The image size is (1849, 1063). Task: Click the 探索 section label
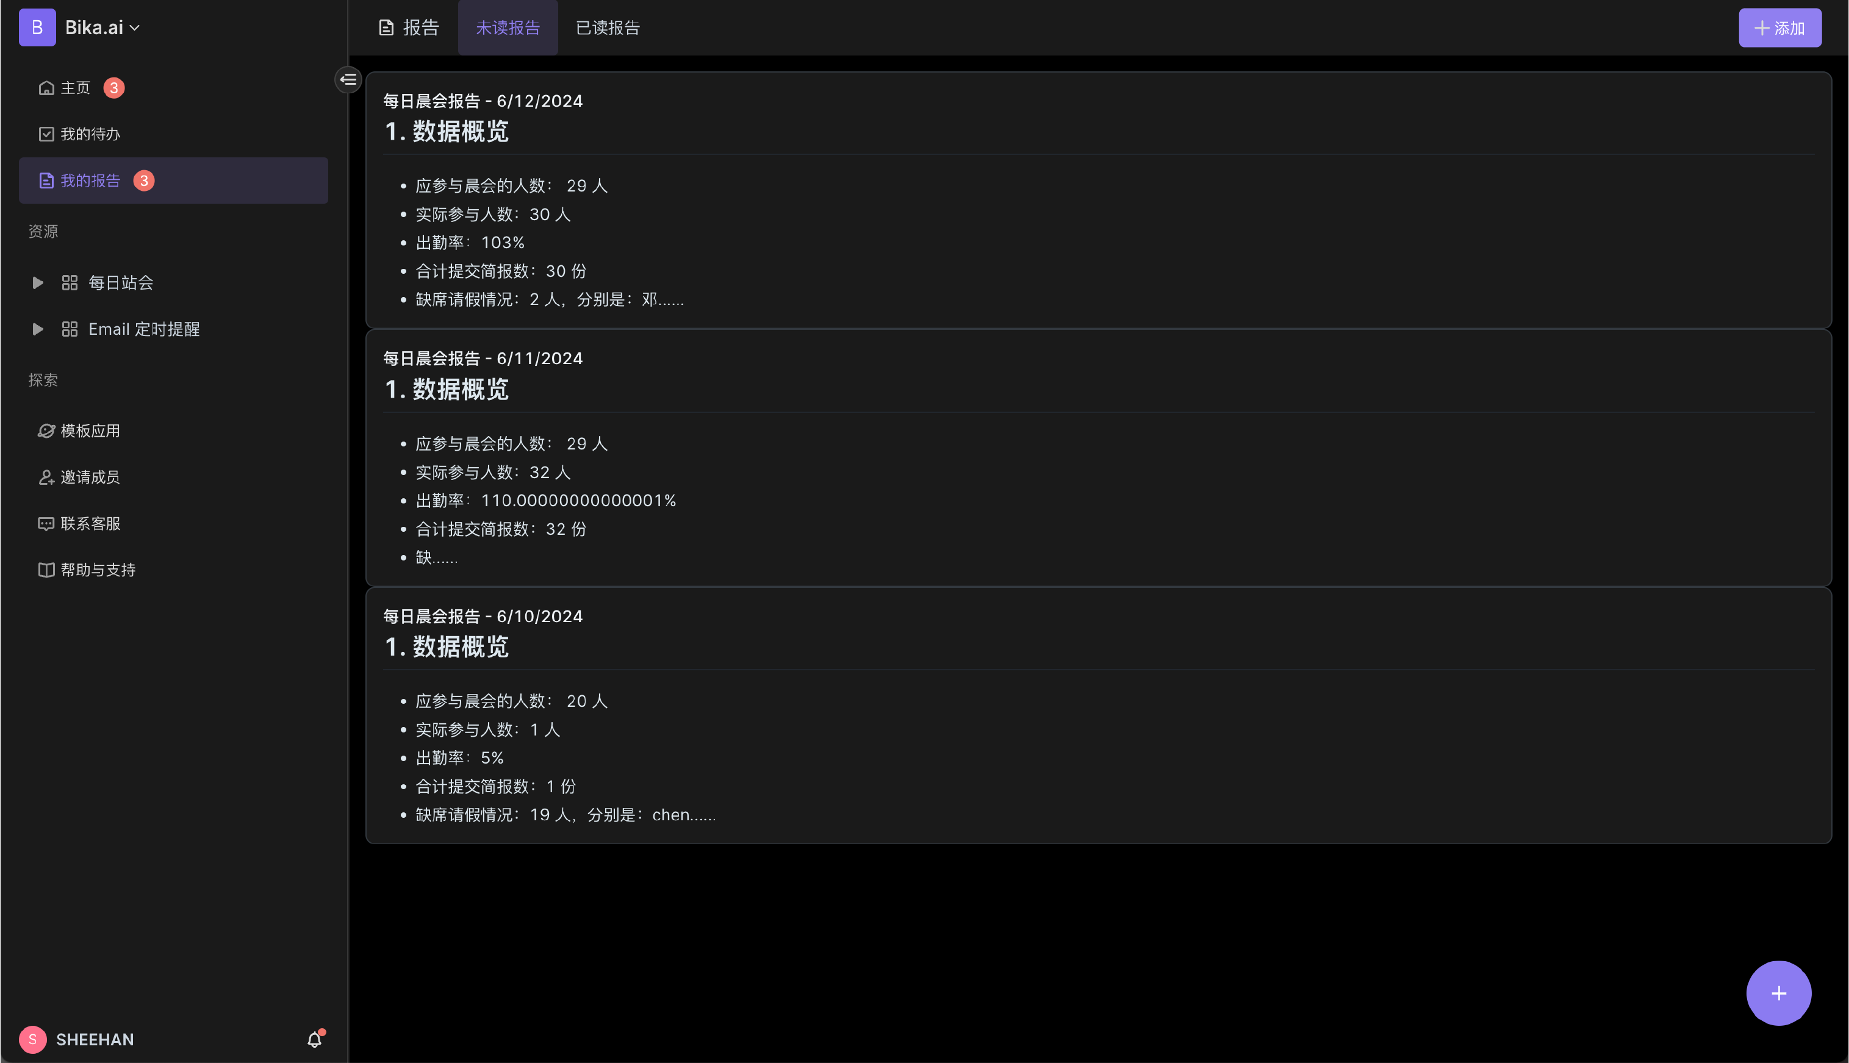point(43,381)
